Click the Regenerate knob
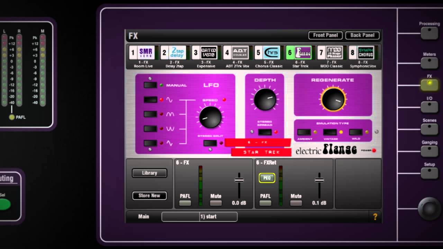Screen dimensions: 443x249 pos(333,99)
